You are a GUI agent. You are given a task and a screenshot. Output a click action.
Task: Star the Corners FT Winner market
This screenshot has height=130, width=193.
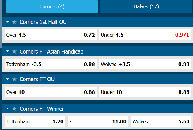click(x=14, y=109)
